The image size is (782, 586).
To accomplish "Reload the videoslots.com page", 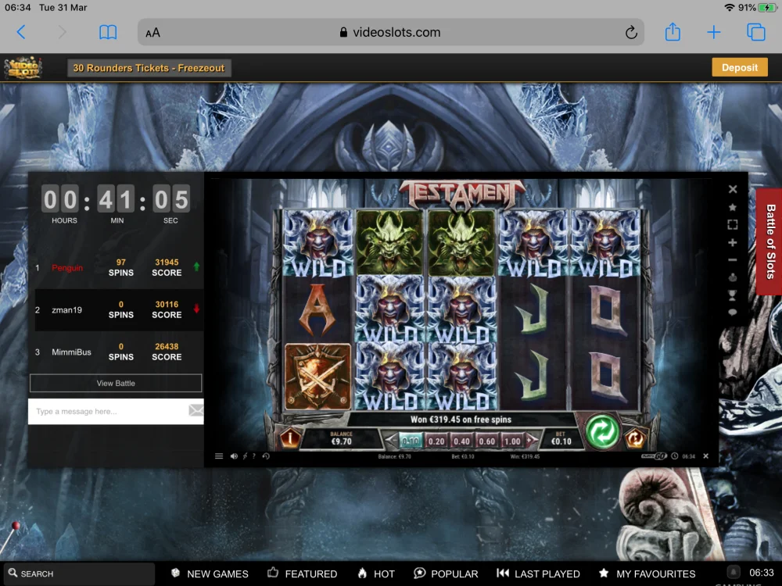I will [631, 32].
